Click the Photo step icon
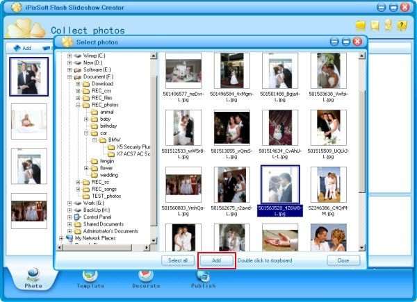Viewport: 417px width, 302px height. [x=32, y=278]
